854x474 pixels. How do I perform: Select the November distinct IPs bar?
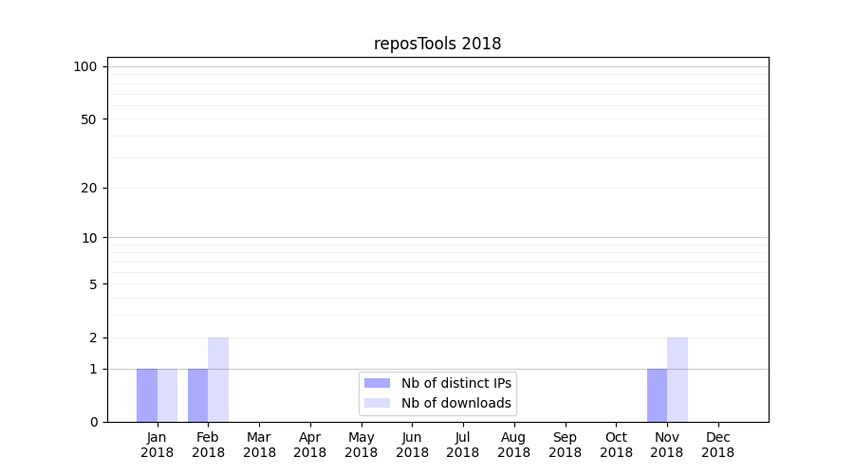pyautogui.click(x=657, y=395)
